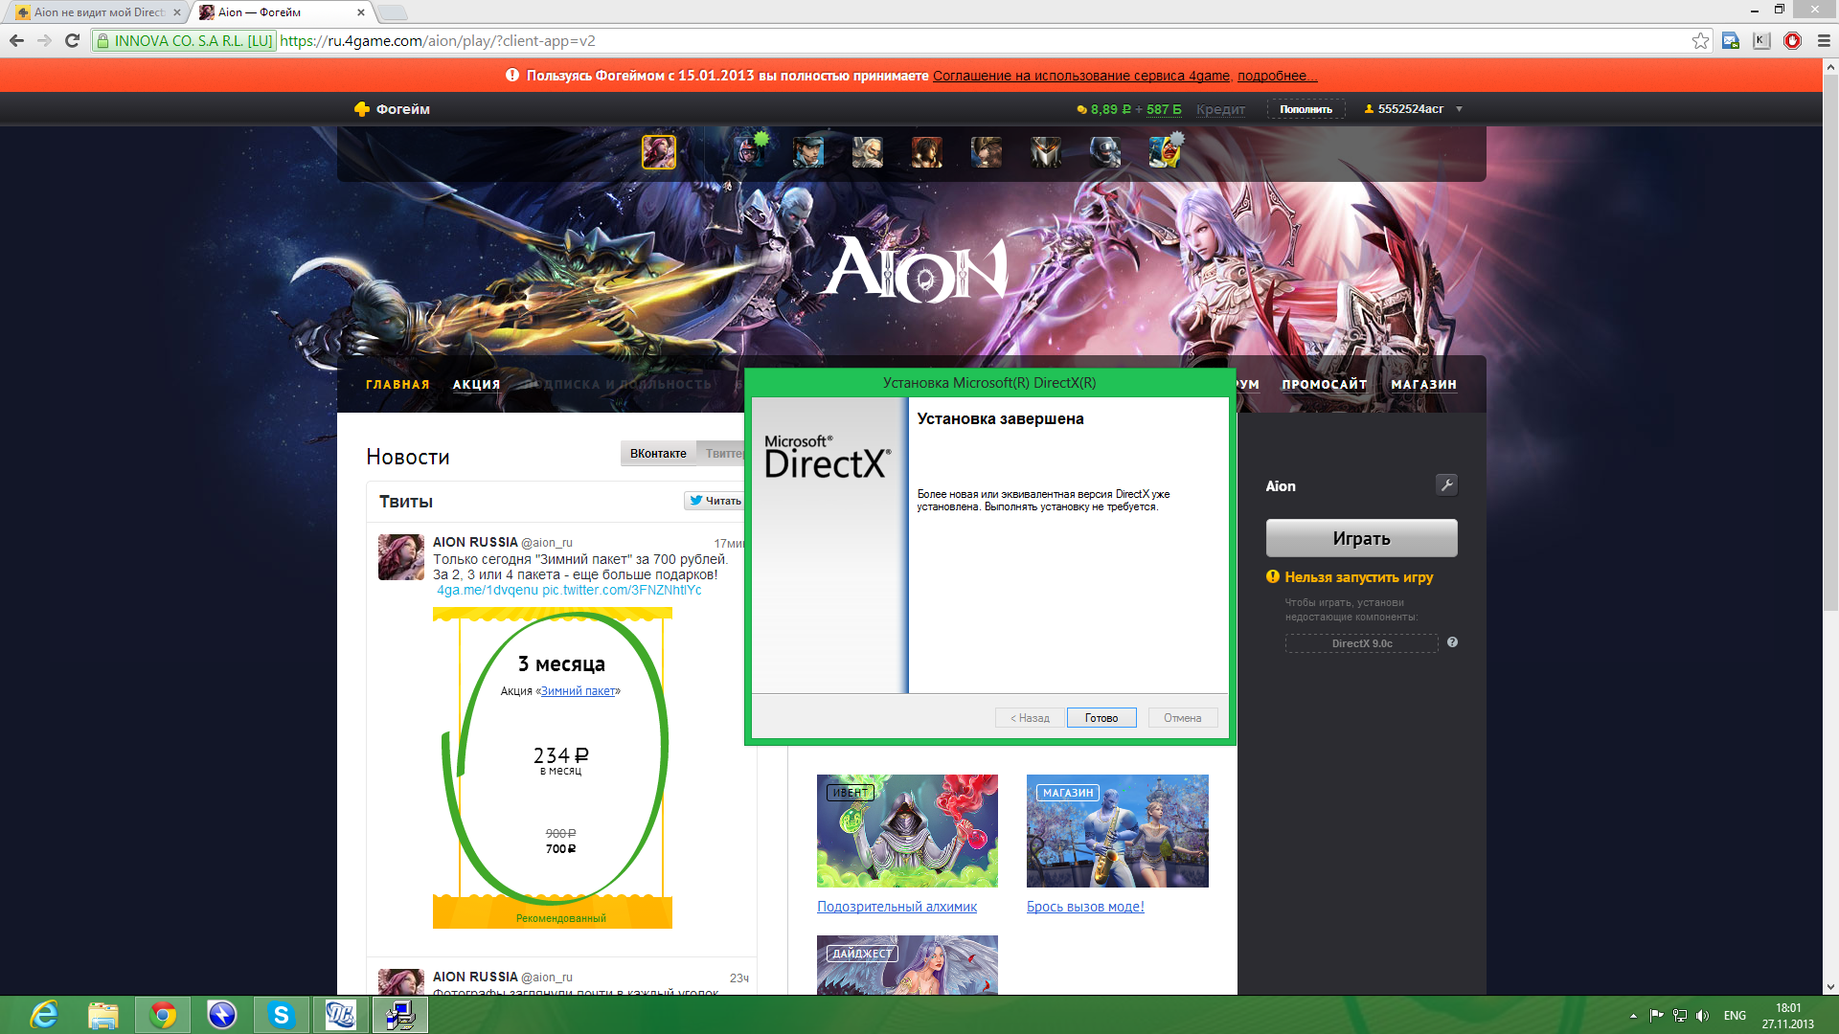1839x1034 pixels.
Task: Open Skype from the taskbar
Action: [281, 1015]
